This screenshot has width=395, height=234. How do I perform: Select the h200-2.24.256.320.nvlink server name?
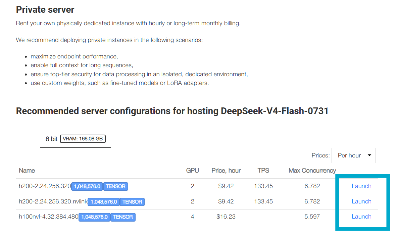53,201
